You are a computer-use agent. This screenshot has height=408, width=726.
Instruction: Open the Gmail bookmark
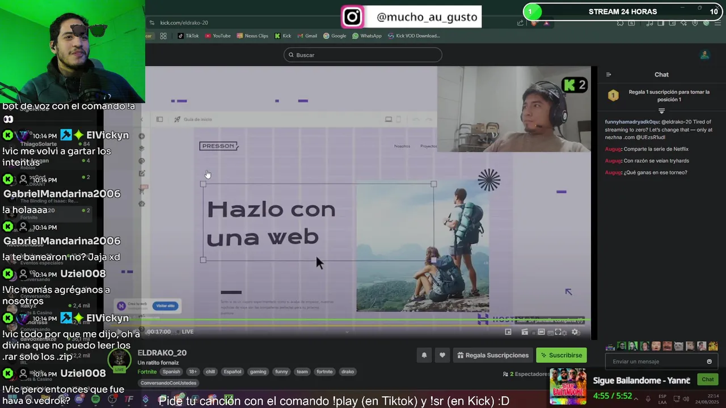[x=307, y=36]
